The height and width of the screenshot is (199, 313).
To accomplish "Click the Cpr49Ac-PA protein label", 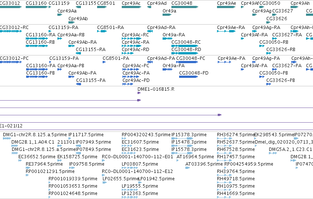I will tap(136, 73).
